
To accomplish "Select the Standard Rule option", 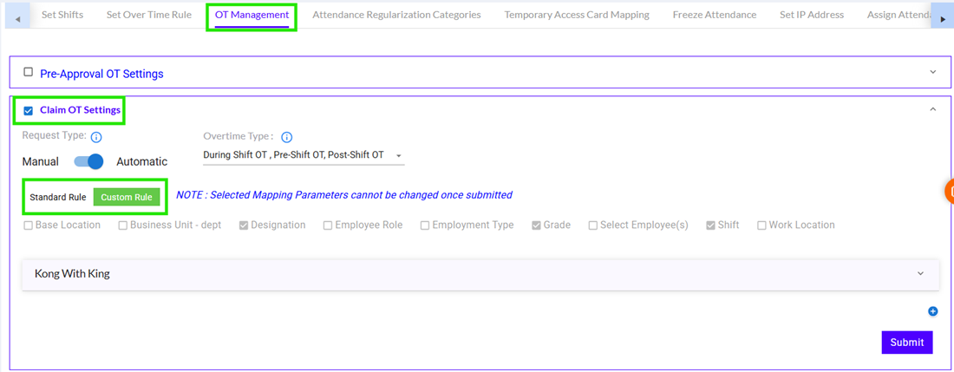I will coord(58,197).
